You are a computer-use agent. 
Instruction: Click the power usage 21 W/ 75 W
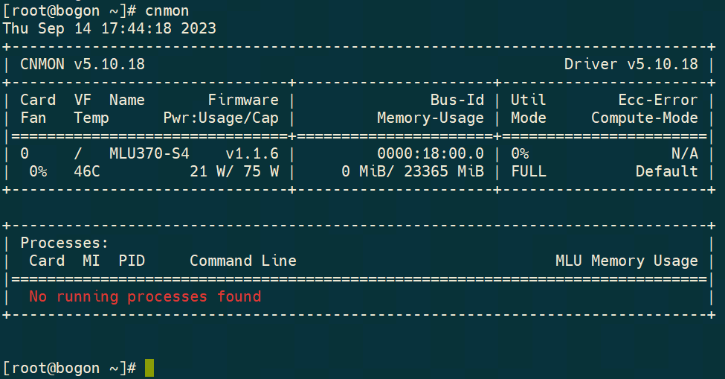pyautogui.click(x=234, y=171)
